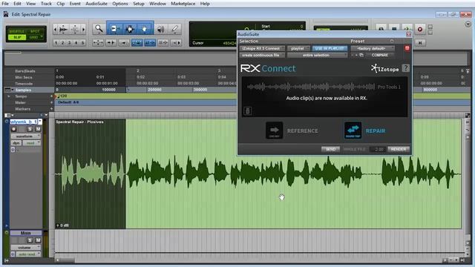475x267 pixels.
Task: Open the iZotope RX 5 Connect plugin selector
Action: [x=262, y=48]
